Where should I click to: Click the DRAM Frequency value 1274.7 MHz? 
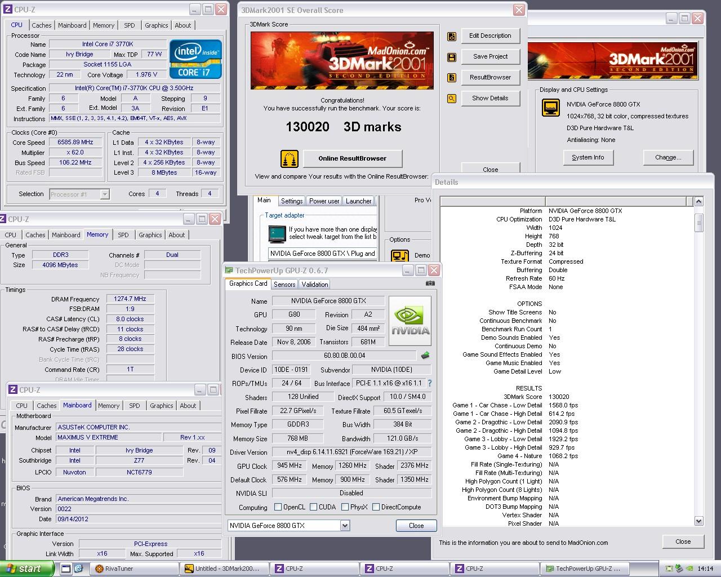[130, 299]
